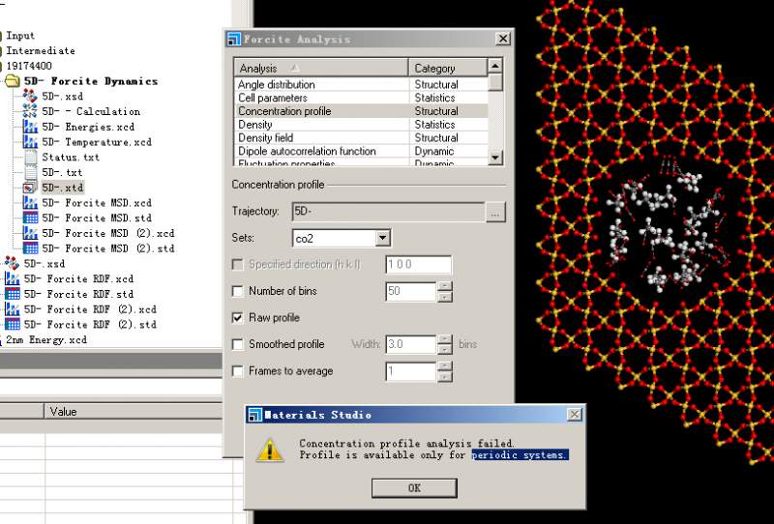
Task: Enable the Specified direction (h k l) checkbox
Action: pyautogui.click(x=237, y=265)
